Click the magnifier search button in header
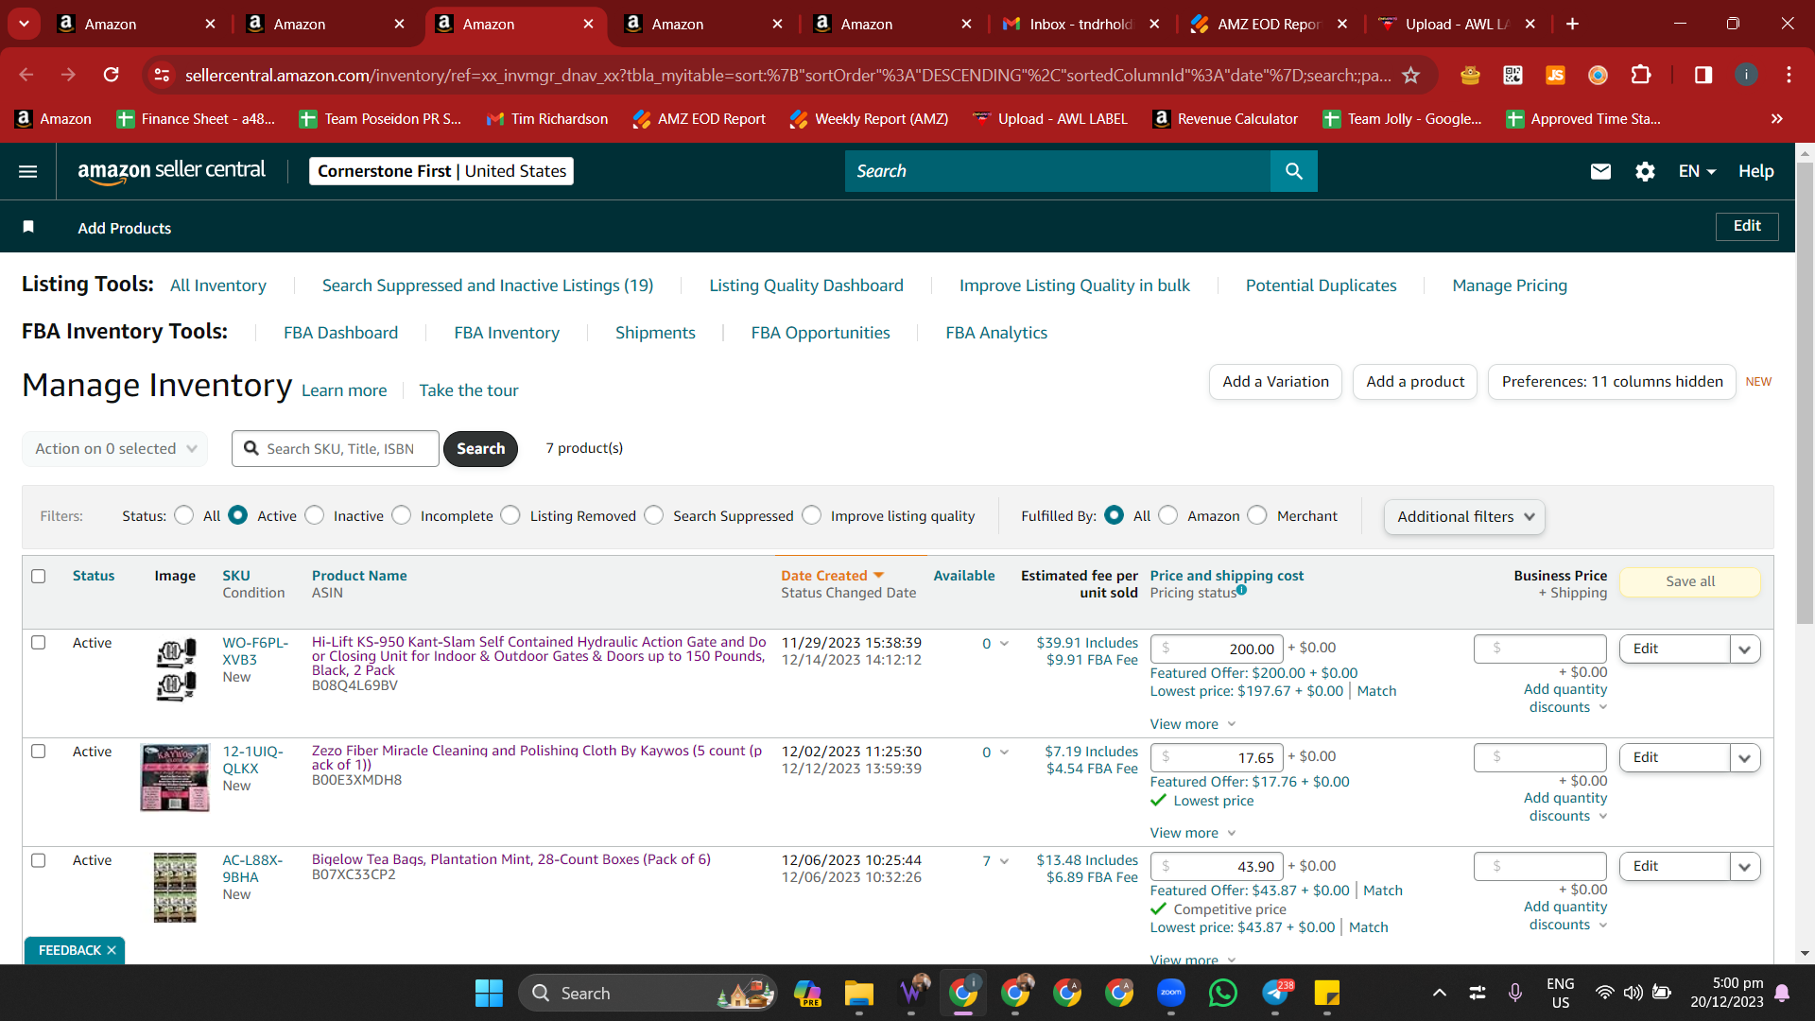 (x=1293, y=171)
